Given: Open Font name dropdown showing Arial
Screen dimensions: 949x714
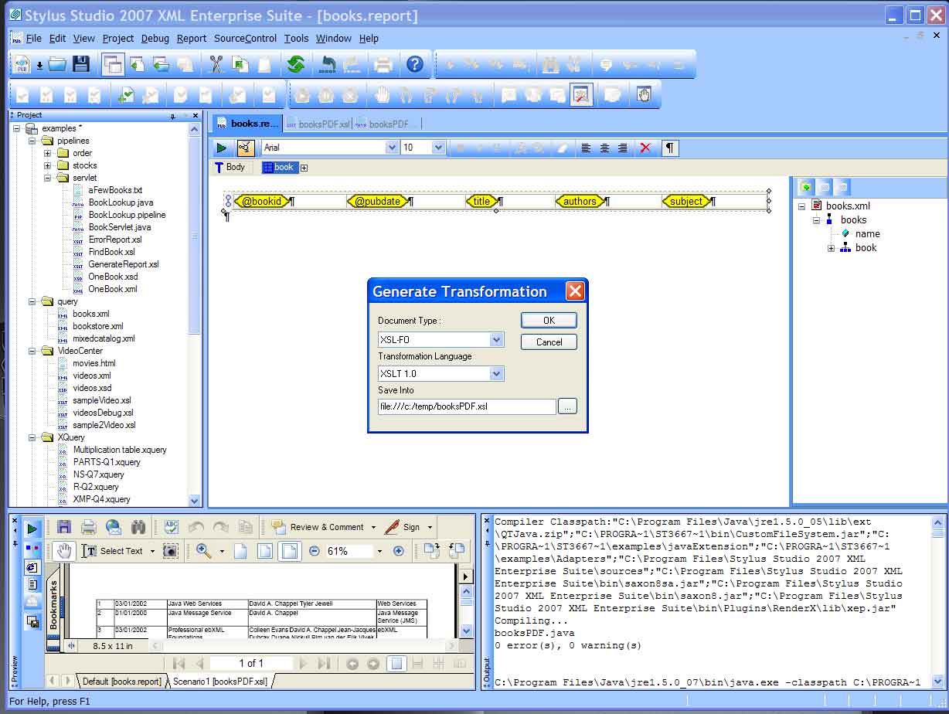Looking at the screenshot, I should click(x=391, y=148).
